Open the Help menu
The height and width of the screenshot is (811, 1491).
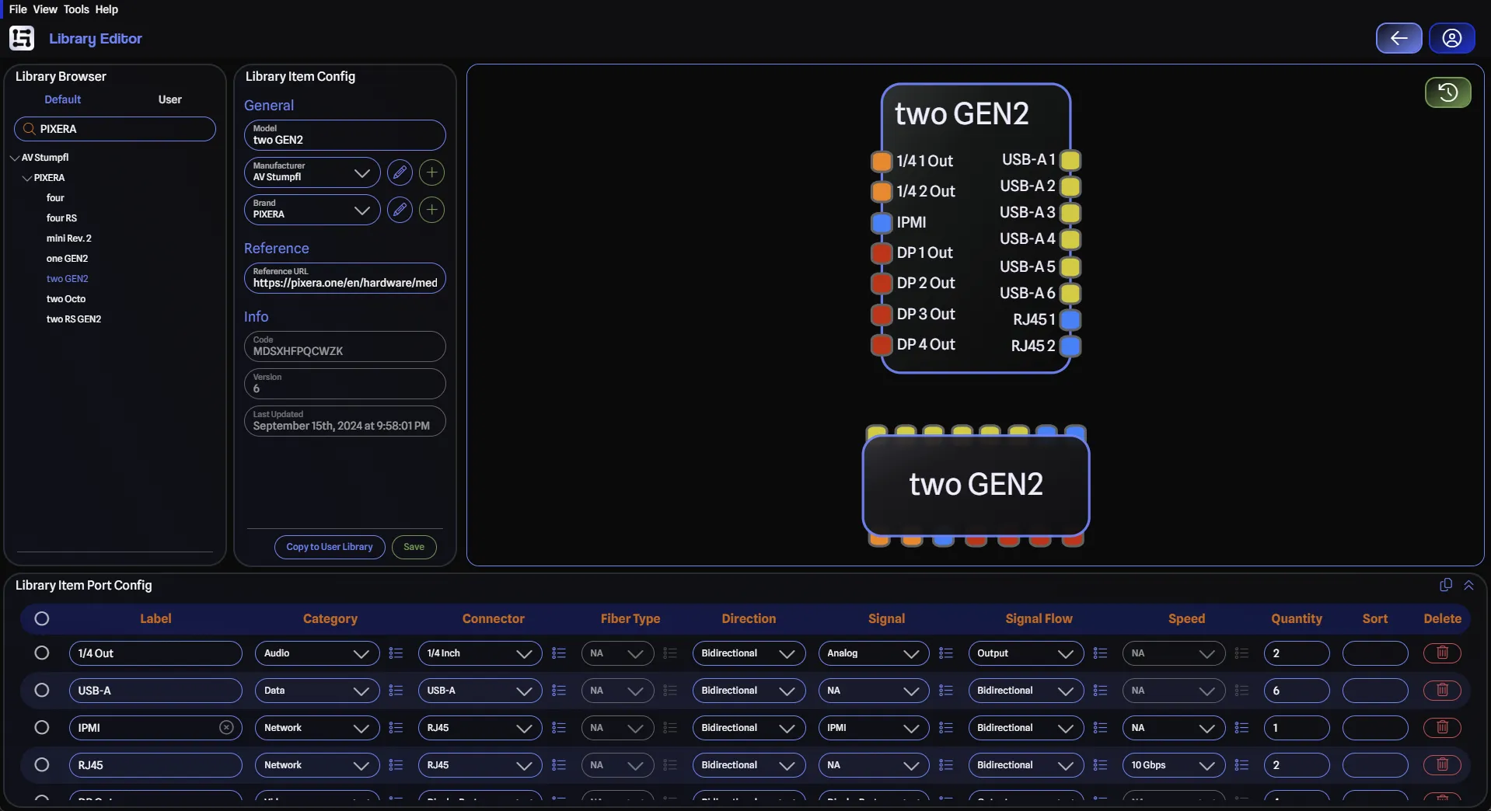[106, 9]
